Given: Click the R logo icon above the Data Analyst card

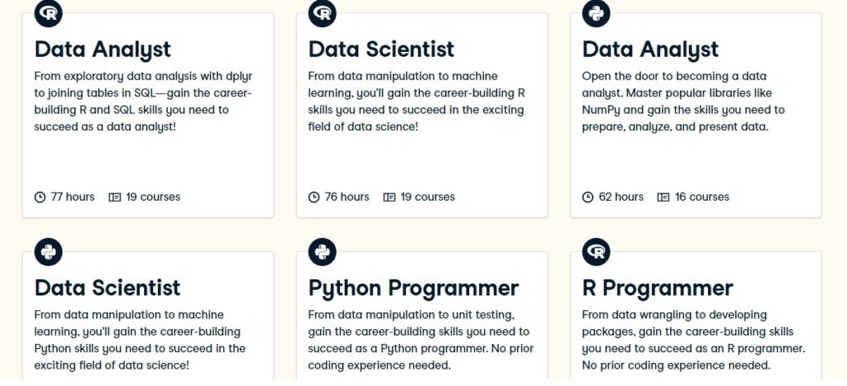Looking at the screenshot, I should [x=49, y=13].
